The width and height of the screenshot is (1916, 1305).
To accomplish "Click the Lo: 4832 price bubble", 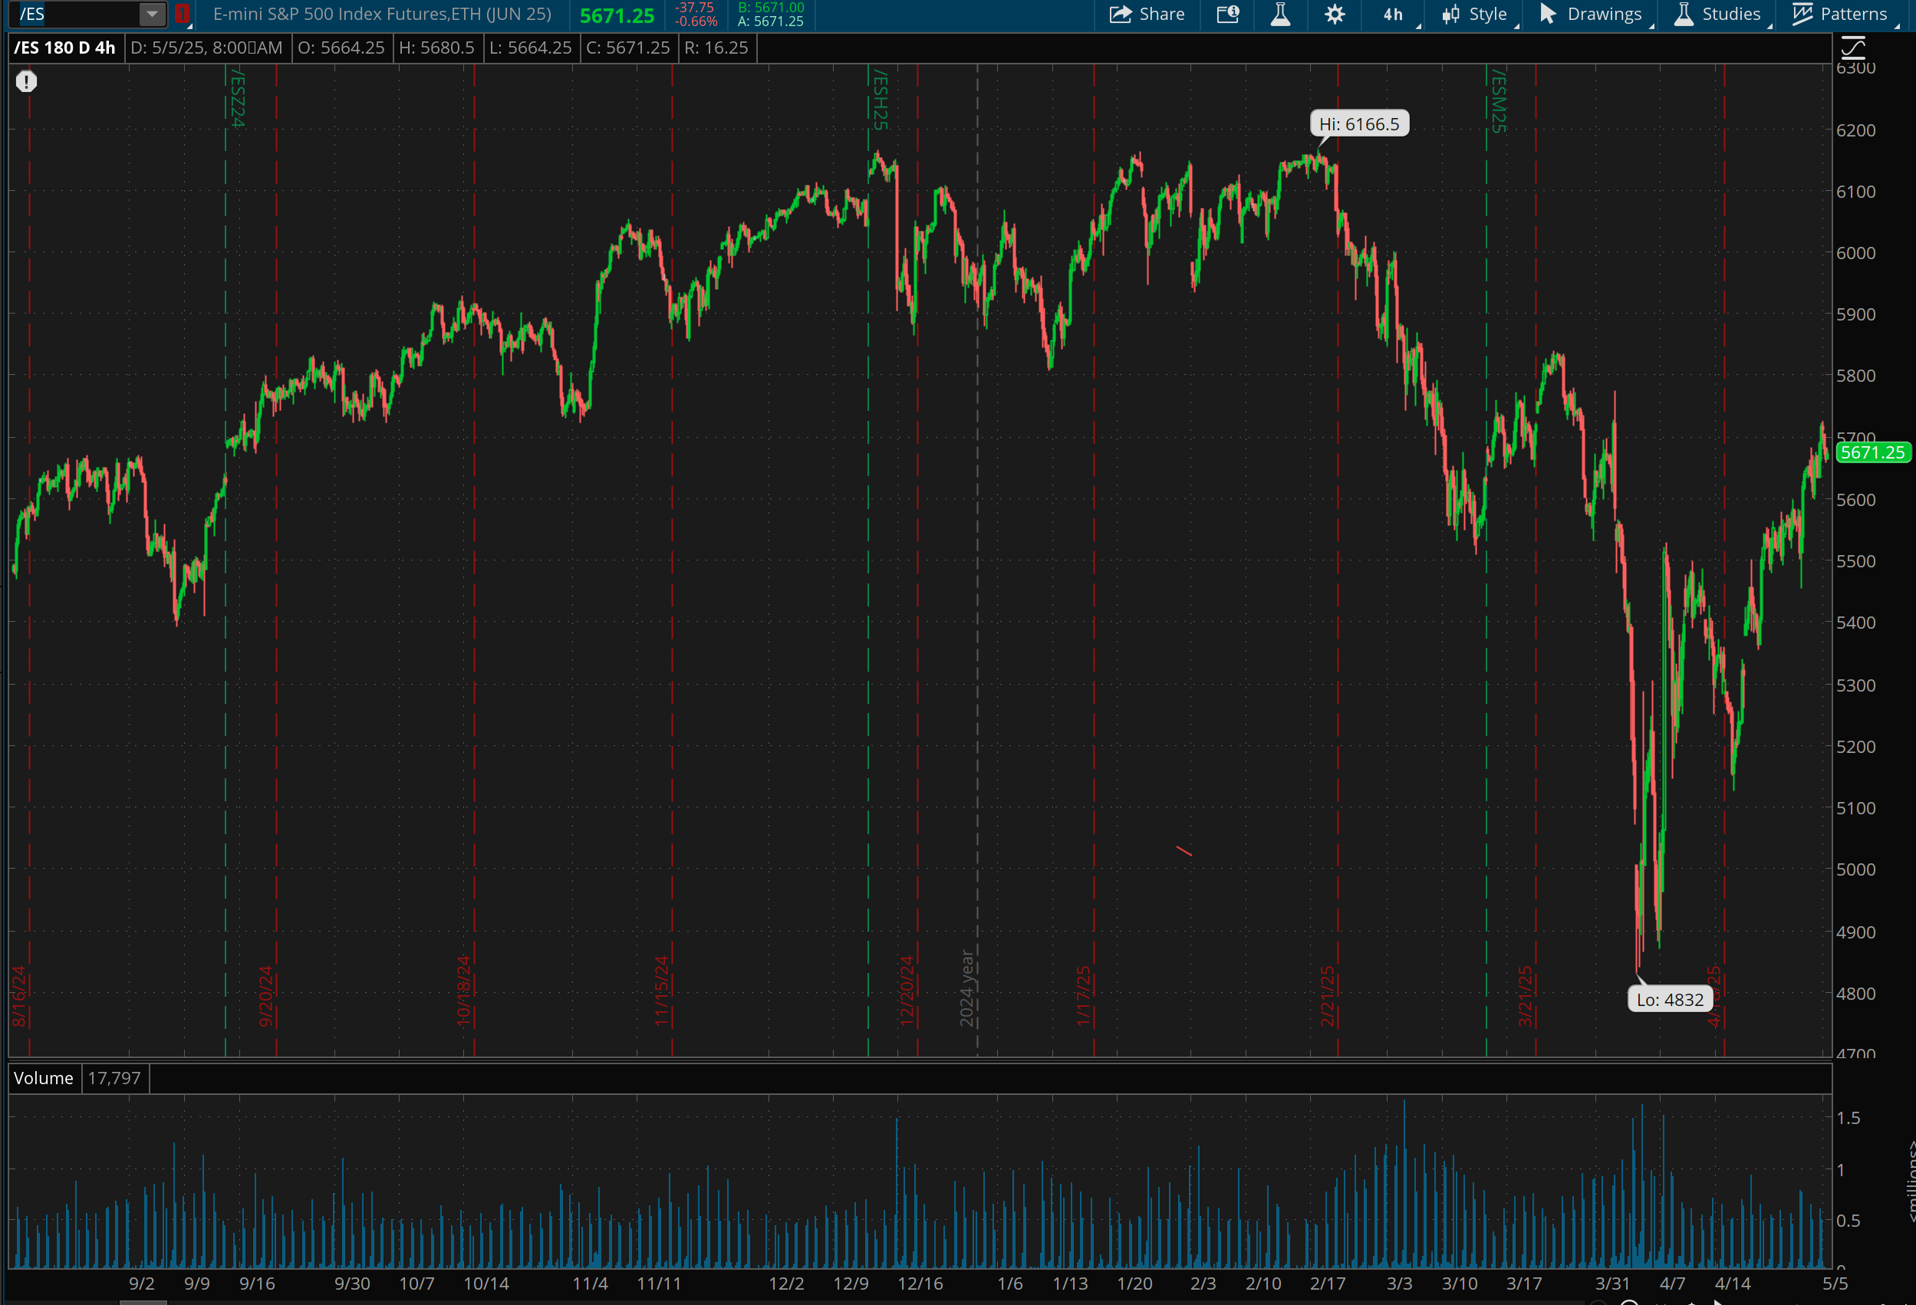I will 1670,999.
